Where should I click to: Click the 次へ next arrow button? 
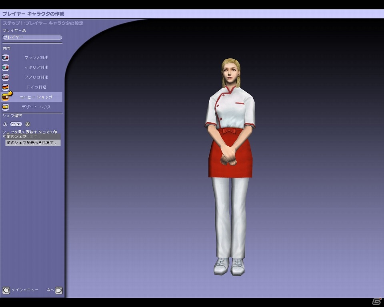tap(59, 290)
